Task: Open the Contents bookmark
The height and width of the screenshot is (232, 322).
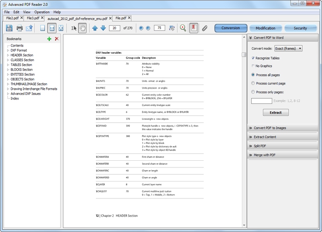Action: (x=17, y=46)
